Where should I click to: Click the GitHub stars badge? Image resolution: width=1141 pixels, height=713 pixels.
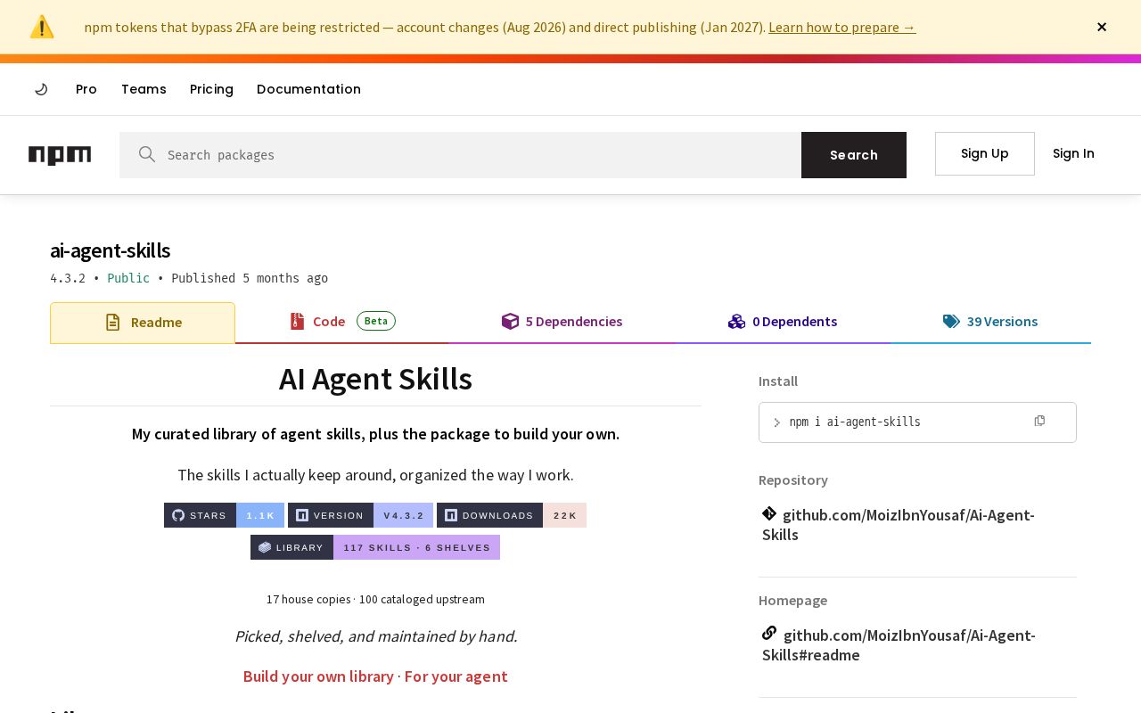pos(224,515)
